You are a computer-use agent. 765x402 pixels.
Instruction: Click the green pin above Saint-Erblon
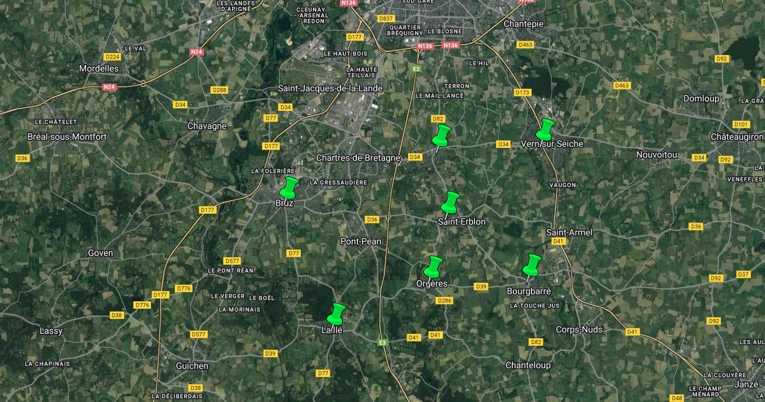[451, 202]
